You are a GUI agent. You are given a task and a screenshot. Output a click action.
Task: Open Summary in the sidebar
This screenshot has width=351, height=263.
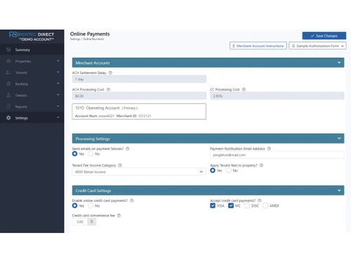pyautogui.click(x=32, y=50)
